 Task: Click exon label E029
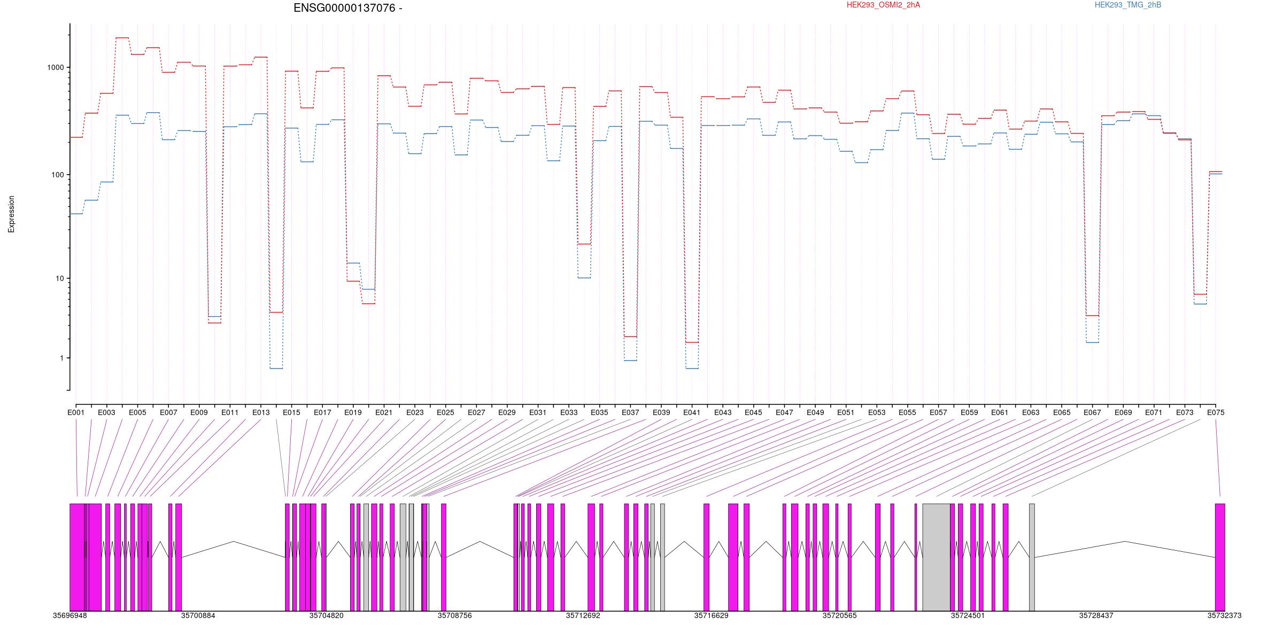point(507,412)
